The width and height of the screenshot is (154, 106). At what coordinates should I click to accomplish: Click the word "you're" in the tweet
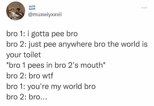[x=38, y=87]
